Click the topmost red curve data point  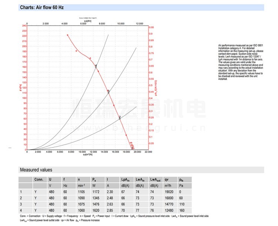pyautogui.click(x=67, y=35)
